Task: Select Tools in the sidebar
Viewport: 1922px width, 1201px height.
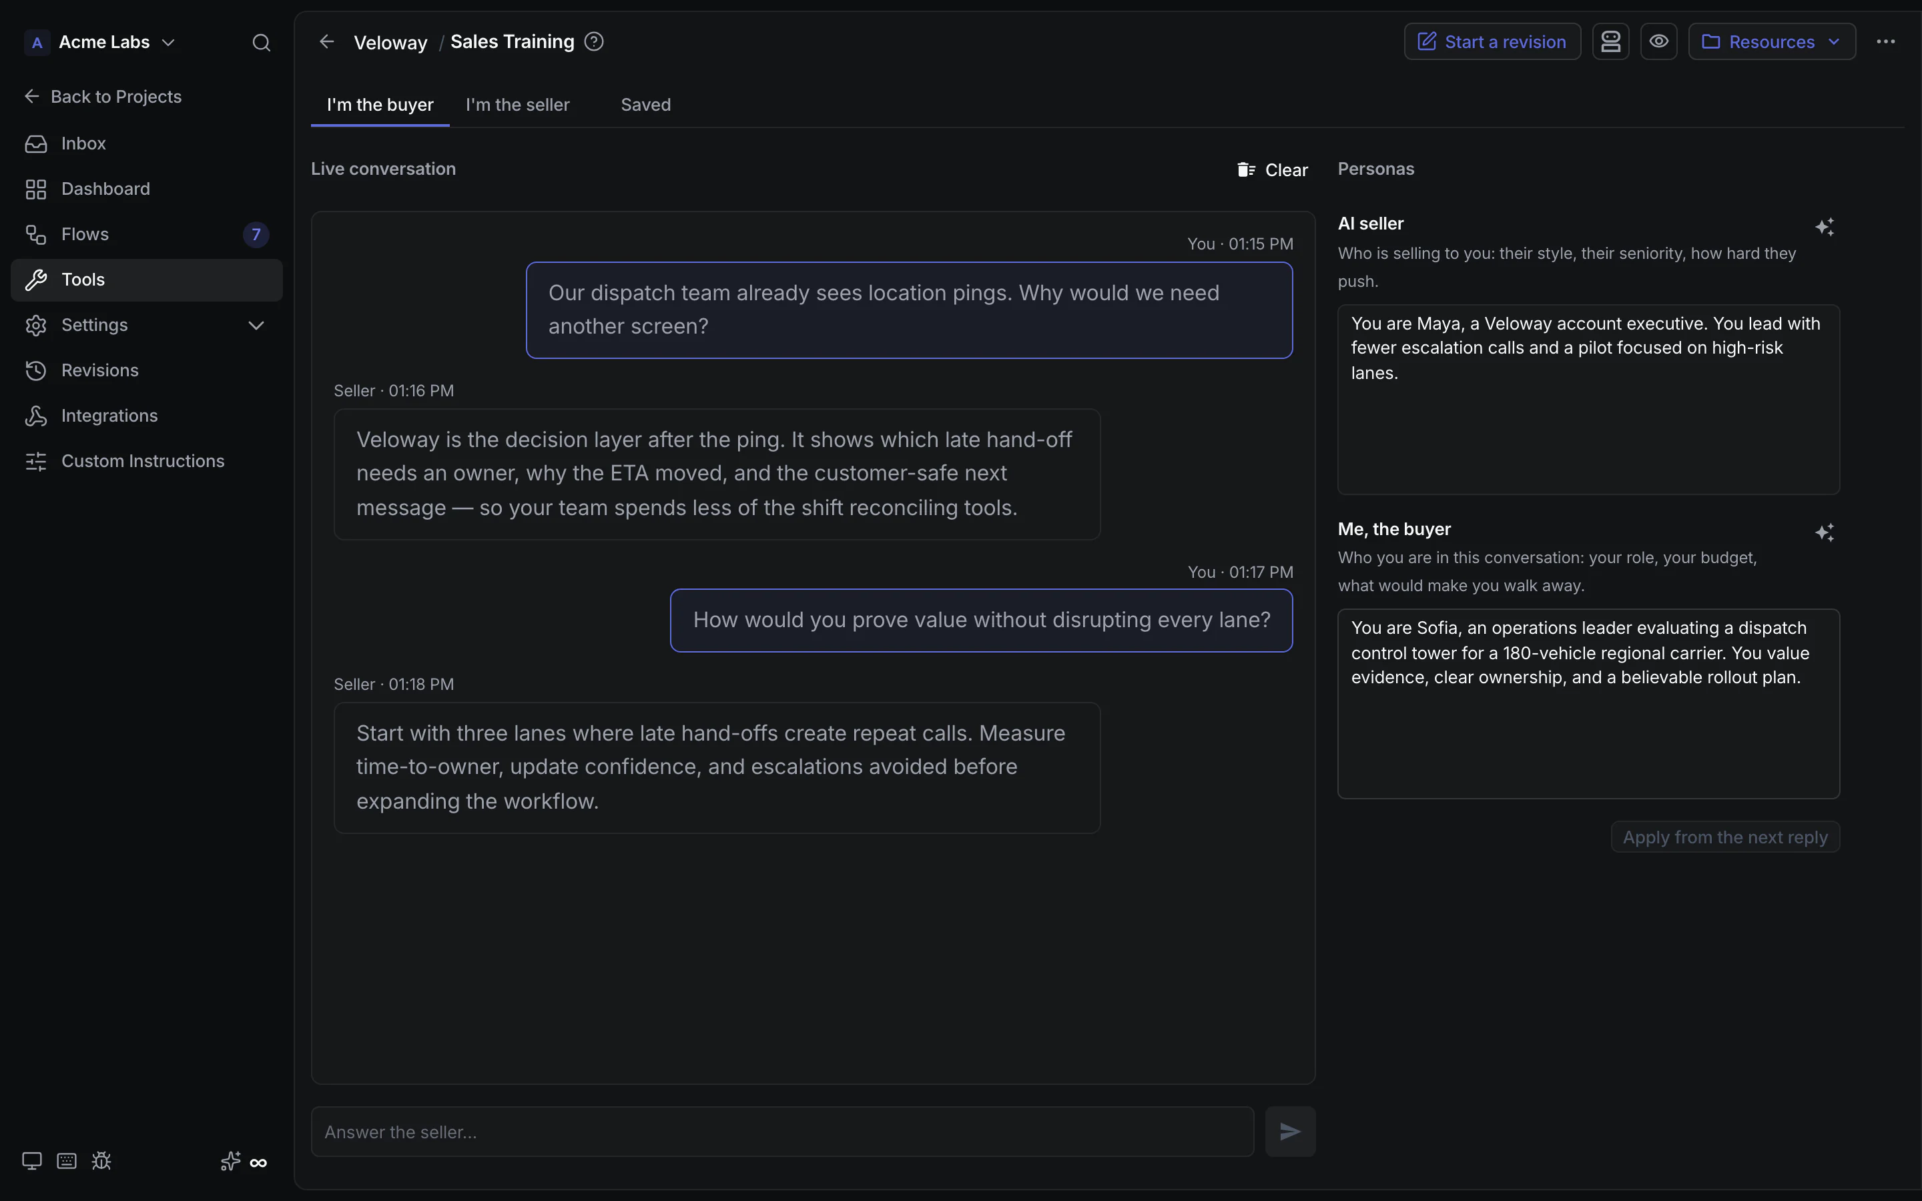Action: [x=147, y=280]
